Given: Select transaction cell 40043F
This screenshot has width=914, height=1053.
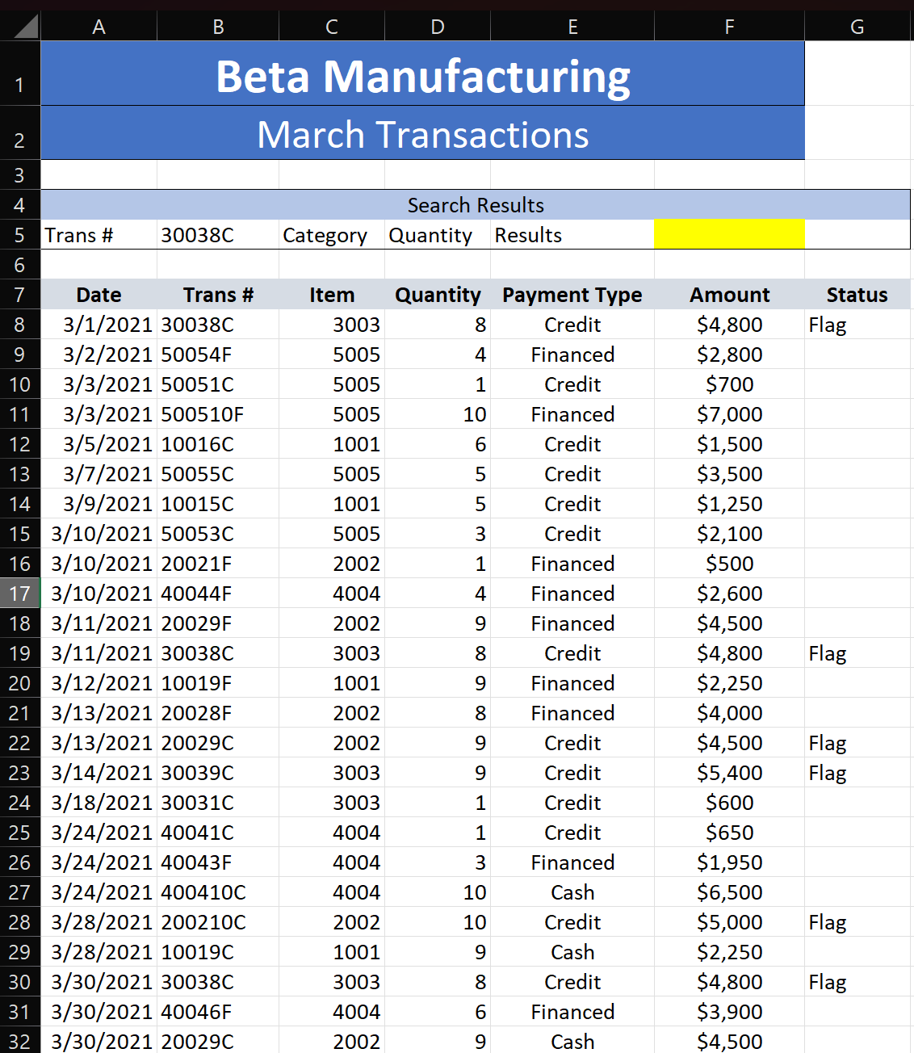Looking at the screenshot, I should pyautogui.click(x=218, y=862).
